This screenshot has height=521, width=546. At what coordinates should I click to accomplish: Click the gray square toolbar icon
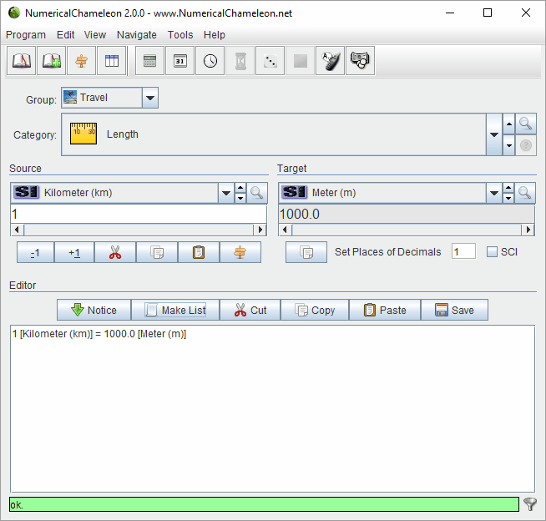coord(301,61)
